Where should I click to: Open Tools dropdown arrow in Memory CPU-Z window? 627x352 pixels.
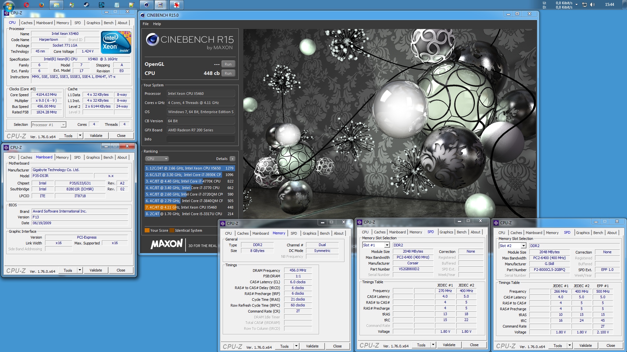pos(296,346)
